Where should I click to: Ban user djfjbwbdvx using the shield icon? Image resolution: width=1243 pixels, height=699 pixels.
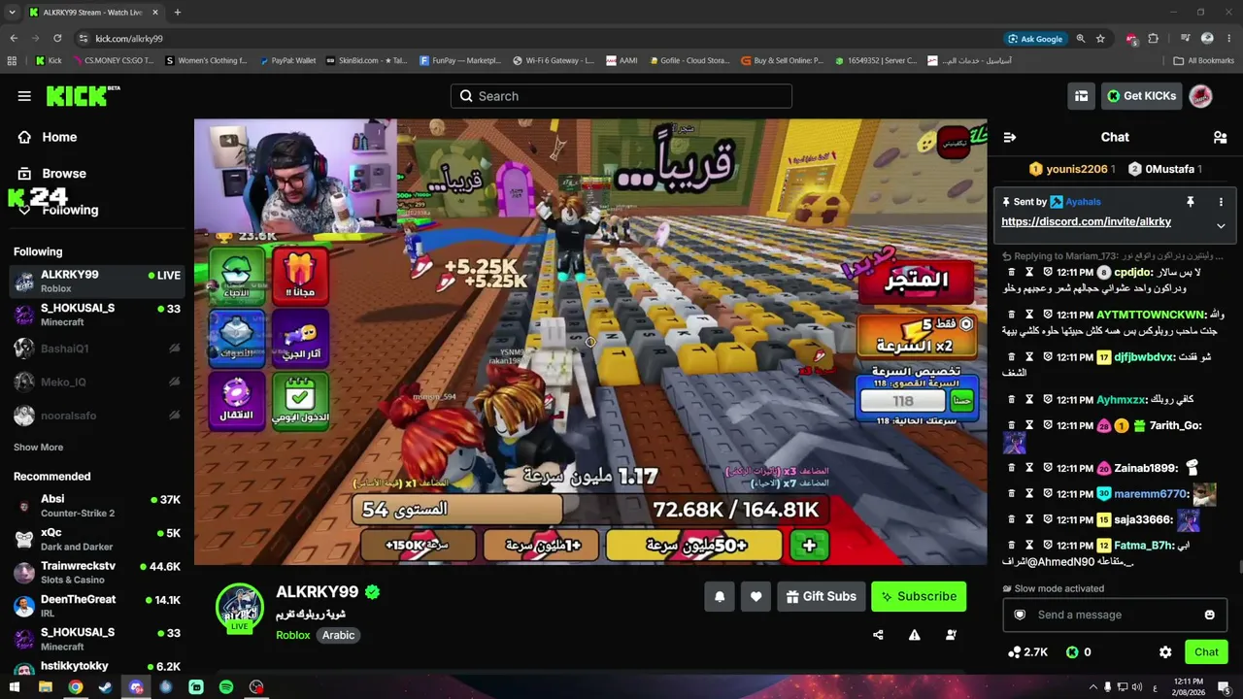click(x=1048, y=357)
